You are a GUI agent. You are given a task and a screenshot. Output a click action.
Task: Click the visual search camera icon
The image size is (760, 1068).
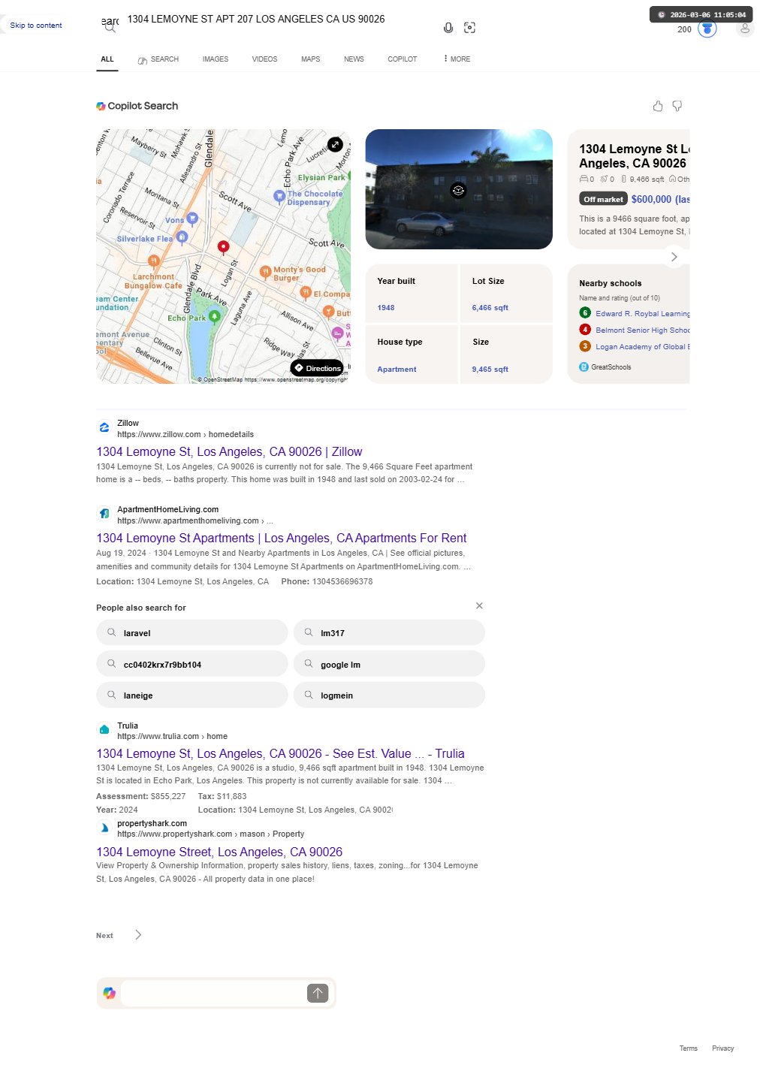(470, 28)
